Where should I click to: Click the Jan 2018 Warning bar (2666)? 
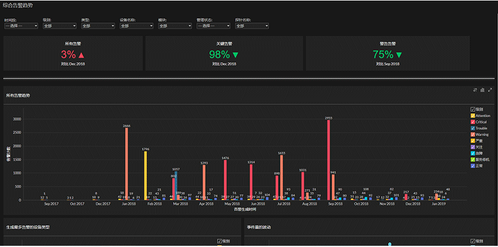coord(127,164)
